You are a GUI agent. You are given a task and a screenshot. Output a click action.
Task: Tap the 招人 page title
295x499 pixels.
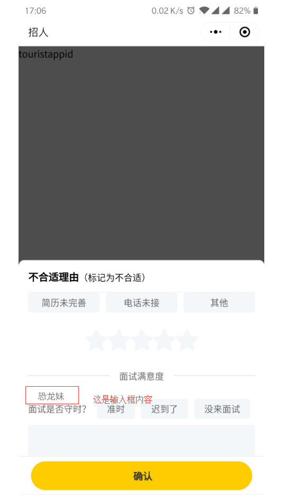(x=38, y=32)
